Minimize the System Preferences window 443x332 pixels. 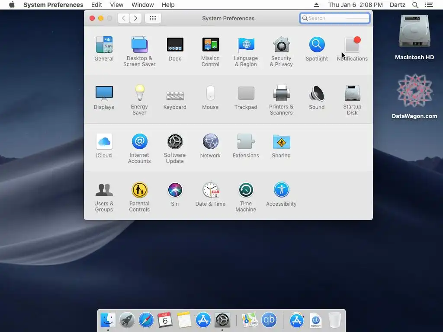point(101,18)
